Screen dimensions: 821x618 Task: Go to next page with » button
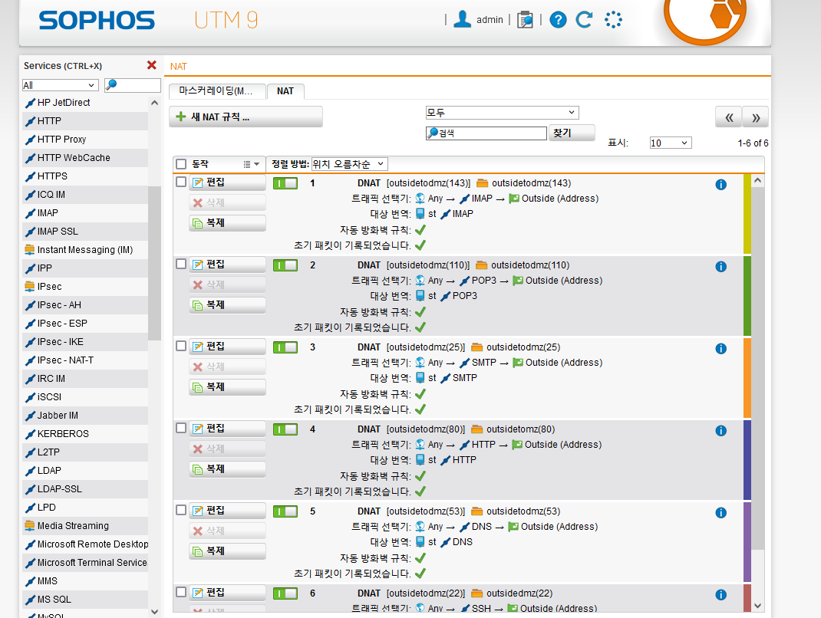click(756, 117)
